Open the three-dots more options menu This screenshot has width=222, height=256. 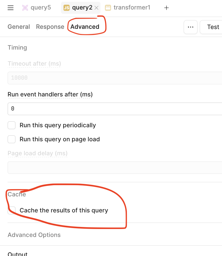(191, 27)
